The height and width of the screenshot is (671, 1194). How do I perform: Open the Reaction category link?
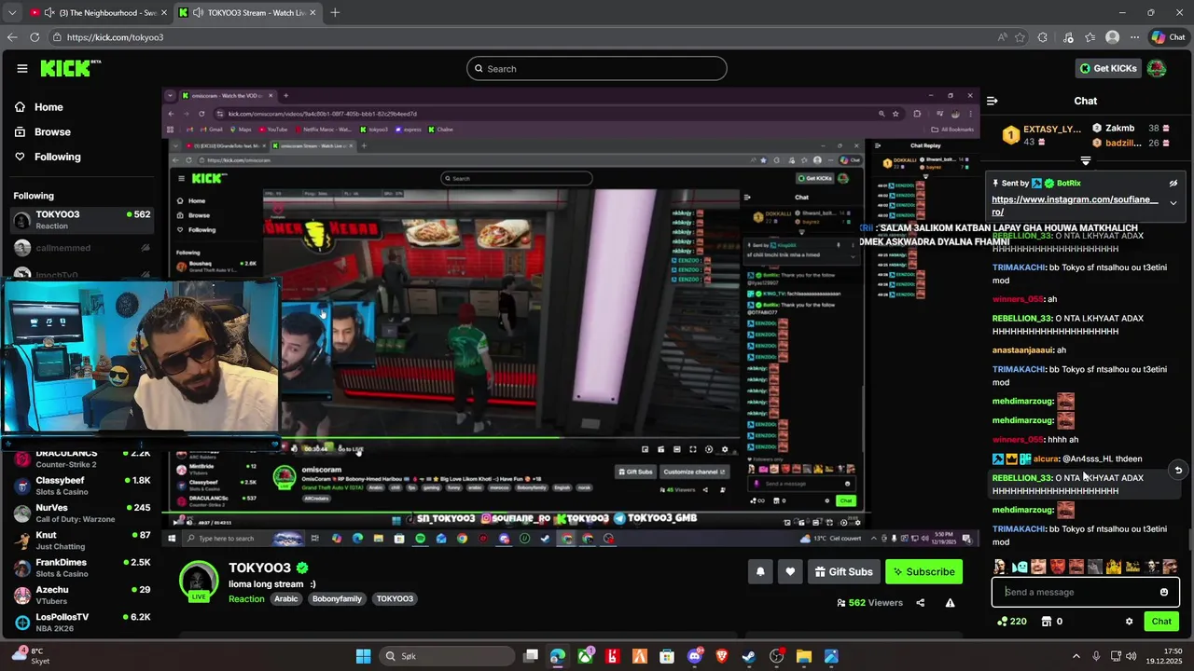point(246,599)
